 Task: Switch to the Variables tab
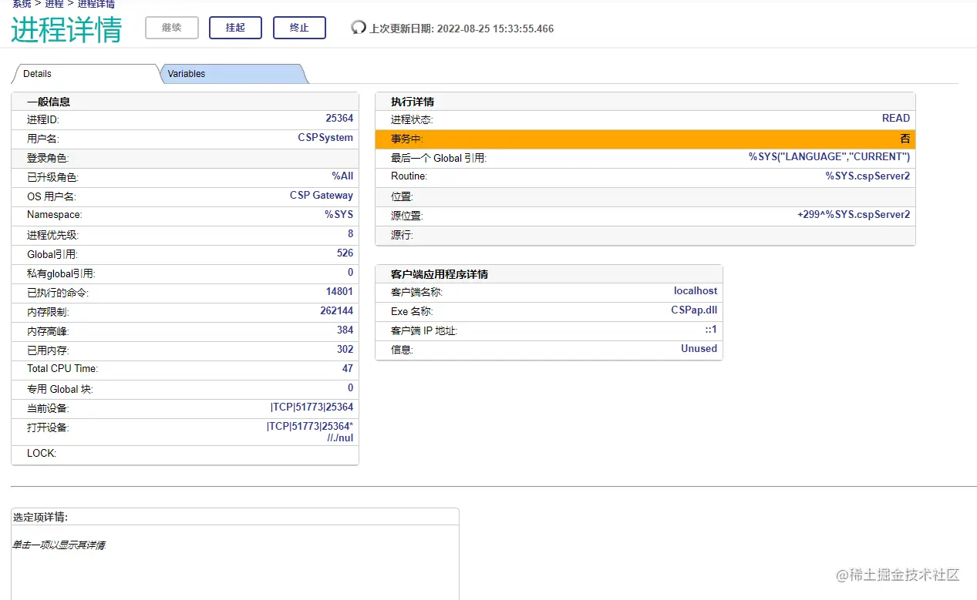(234, 74)
